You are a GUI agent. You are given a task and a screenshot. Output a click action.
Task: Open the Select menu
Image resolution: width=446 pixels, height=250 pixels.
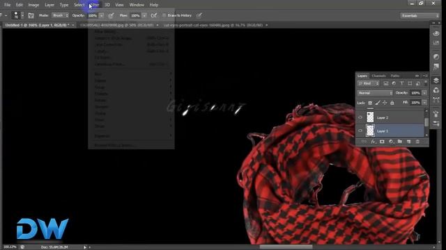(79, 5)
